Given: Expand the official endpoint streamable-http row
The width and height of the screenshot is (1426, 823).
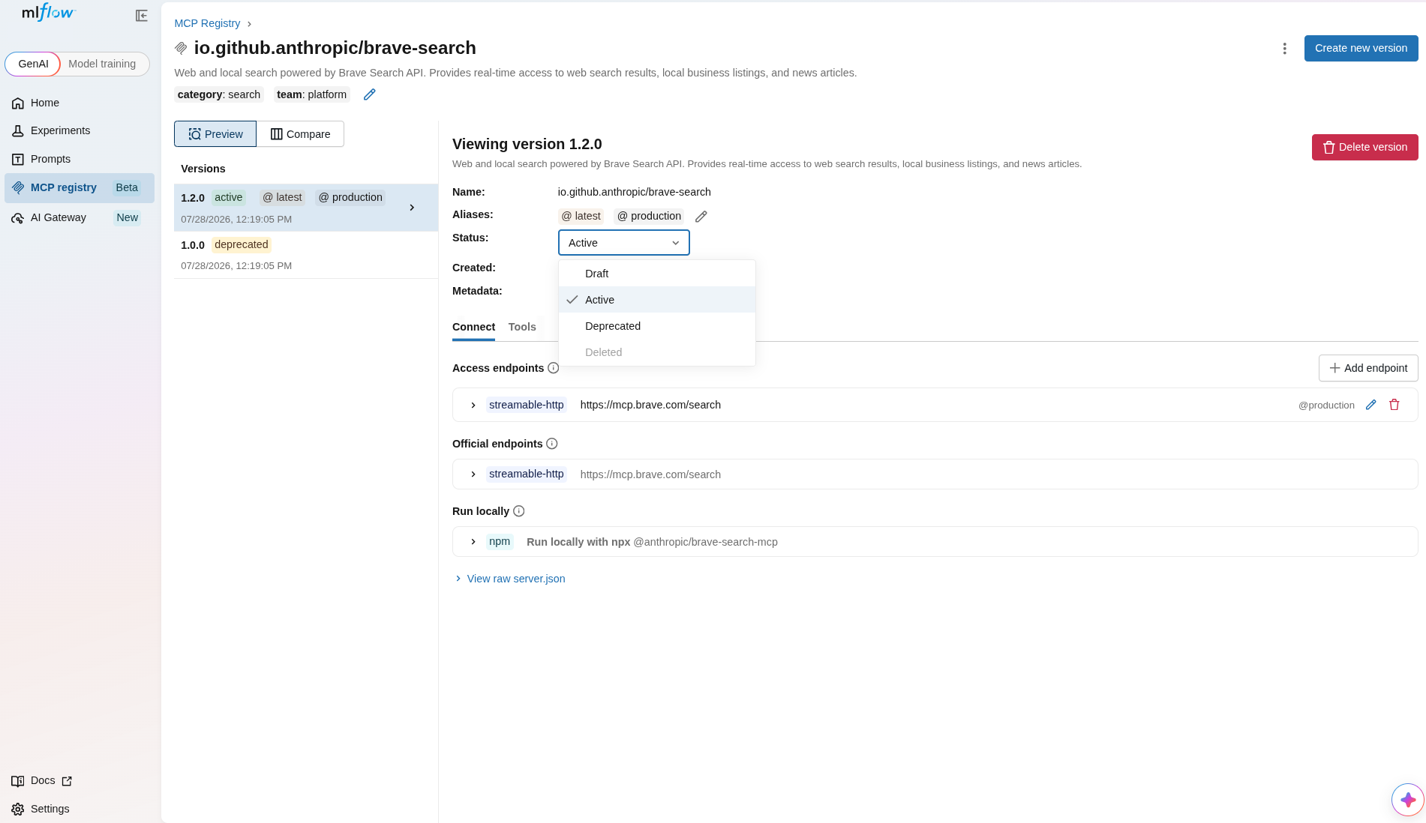Looking at the screenshot, I should [x=473, y=474].
